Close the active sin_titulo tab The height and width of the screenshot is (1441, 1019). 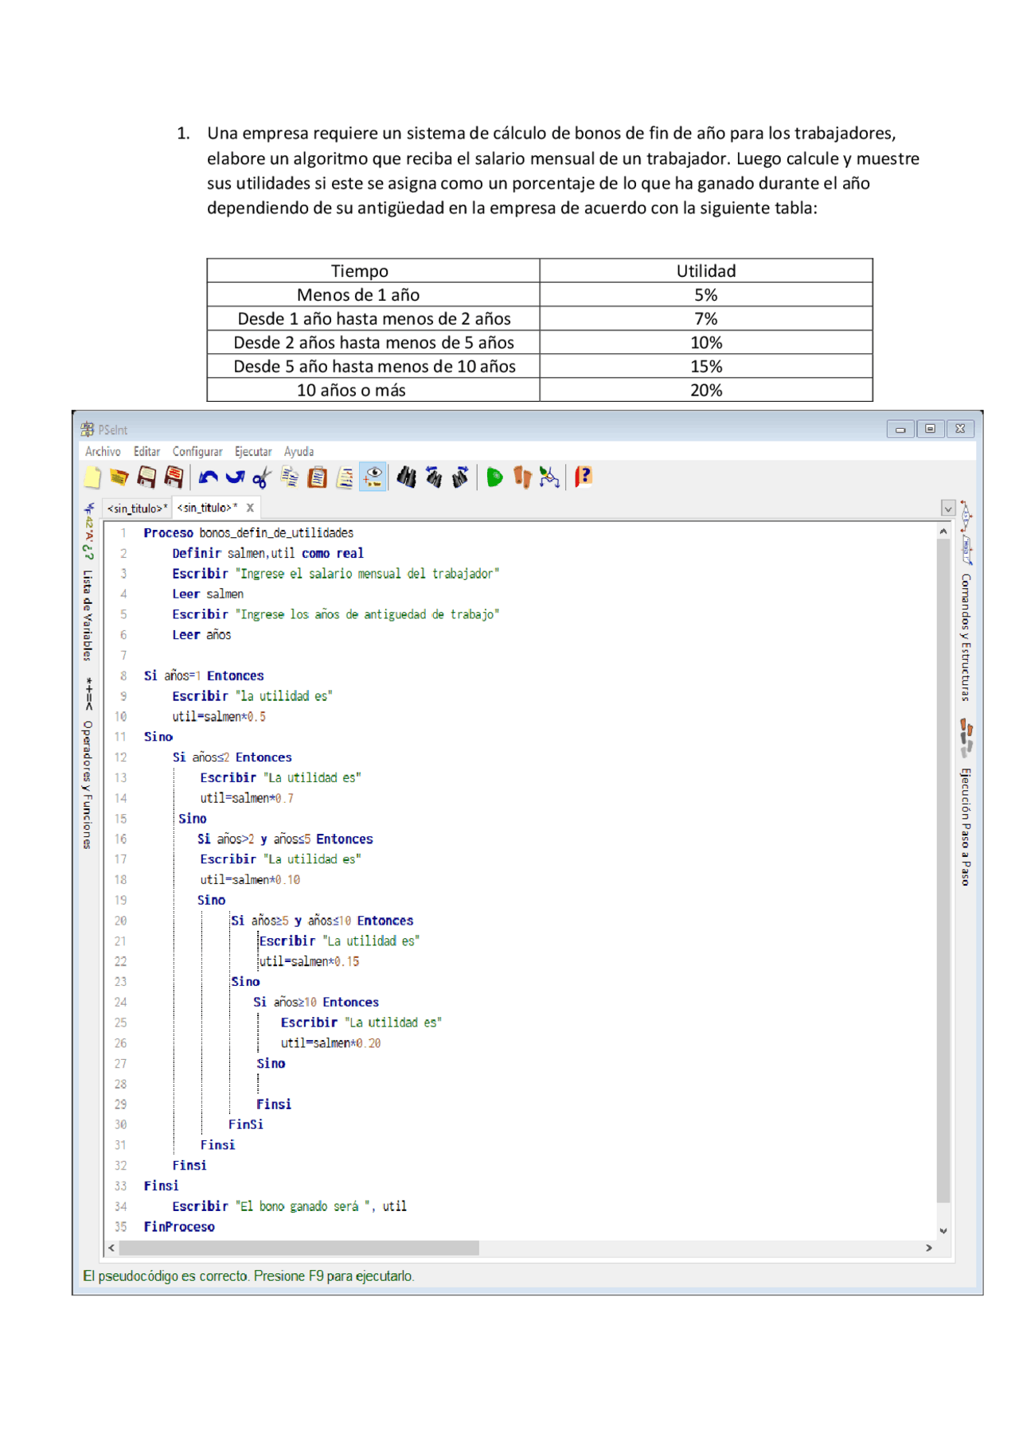coord(250,508)
